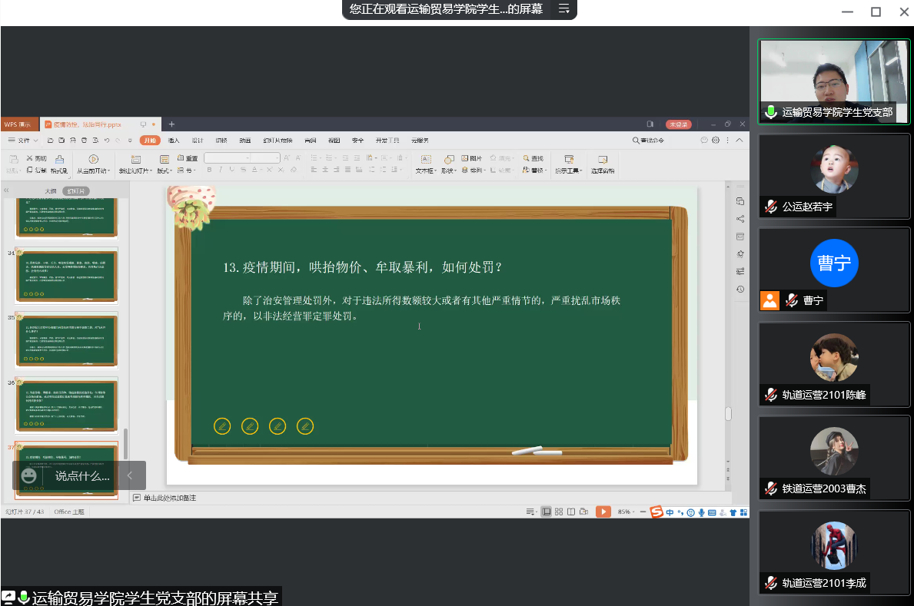This screenshot has height=606, width=914.
Task: Toggle bold formatting in ribbon
Action: [209, 170]
